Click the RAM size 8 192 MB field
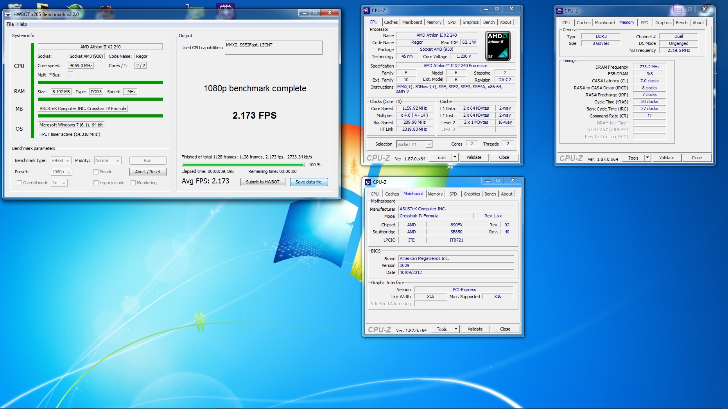The width and height of the screenshot is (728, 409). tap(61, 92)
